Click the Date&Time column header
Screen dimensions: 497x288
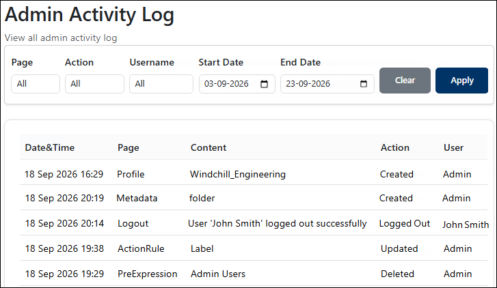coord(50,147)
